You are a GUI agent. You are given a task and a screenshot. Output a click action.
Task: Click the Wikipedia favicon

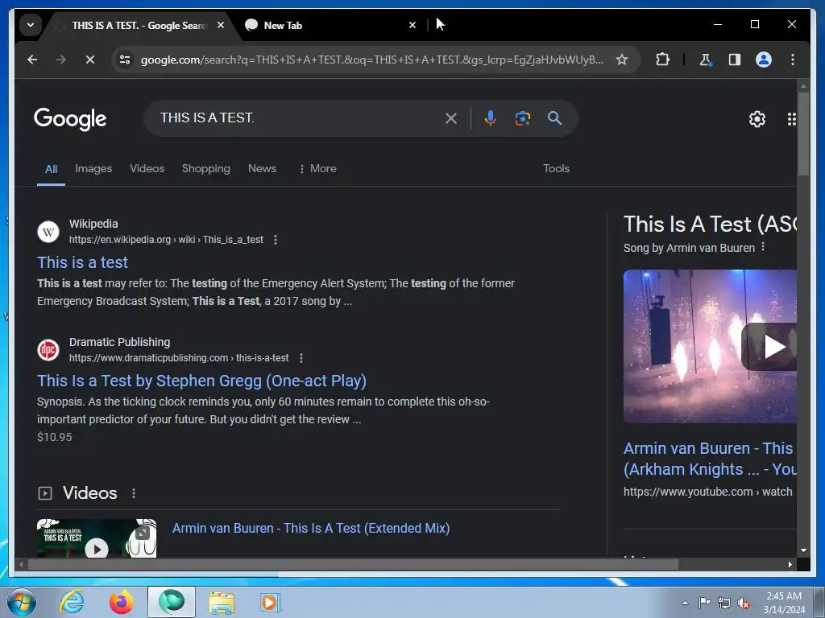pos(48,232)
